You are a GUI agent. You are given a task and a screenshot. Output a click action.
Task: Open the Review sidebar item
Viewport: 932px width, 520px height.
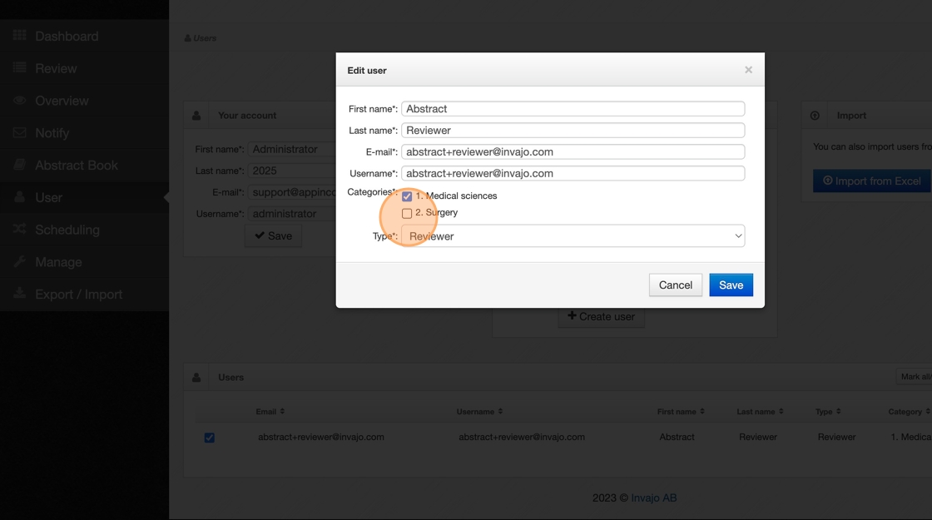pos(84,68)
